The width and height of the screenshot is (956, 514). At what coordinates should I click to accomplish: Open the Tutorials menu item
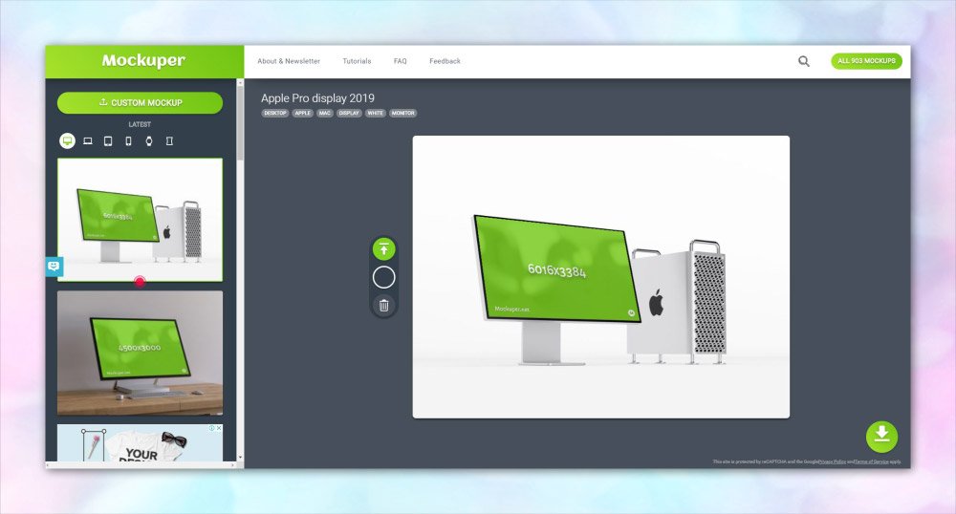[x=357, y=61]
